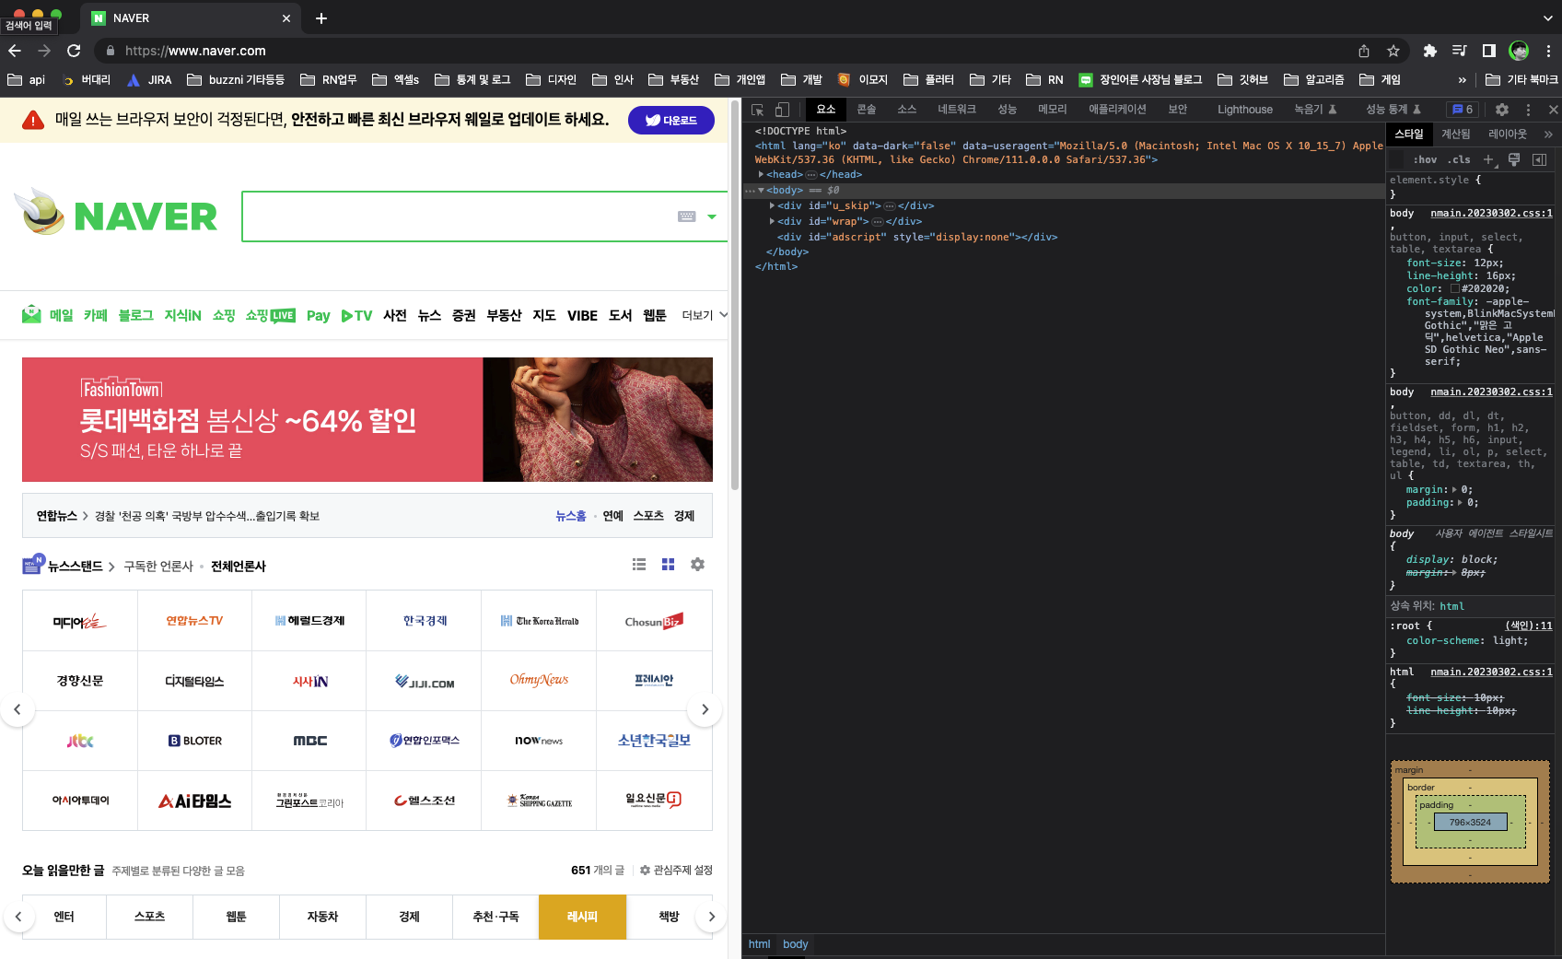The height and width of the screenshot is (959, 1562).
Task: Bookmark this page star icon
Action: (1393, 51)
